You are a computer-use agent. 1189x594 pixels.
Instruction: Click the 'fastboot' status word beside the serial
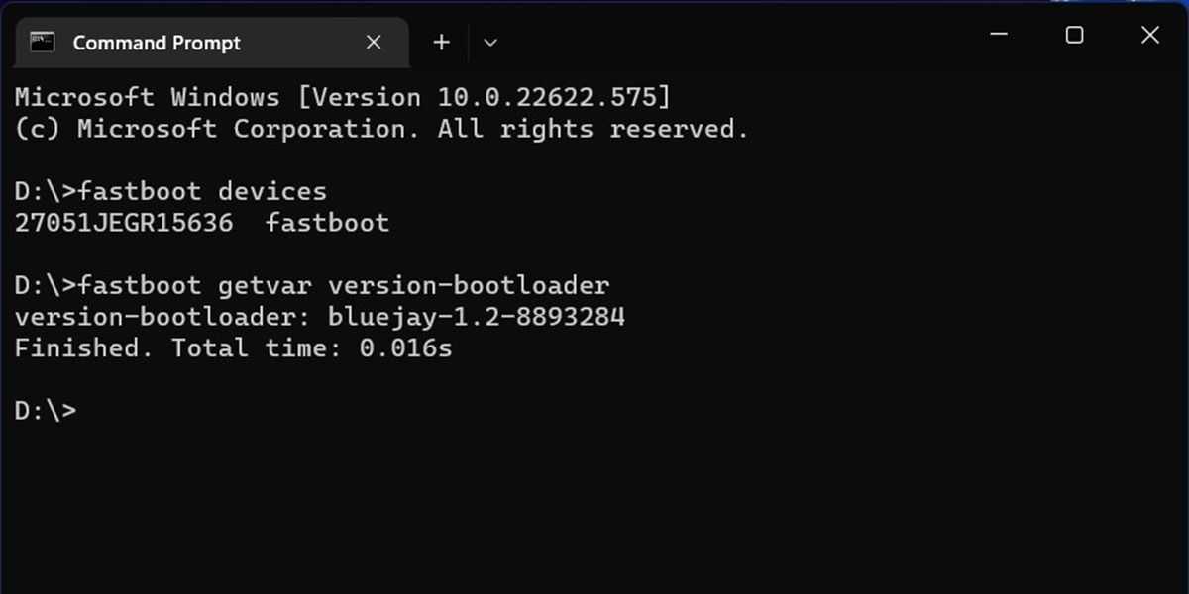328,223
